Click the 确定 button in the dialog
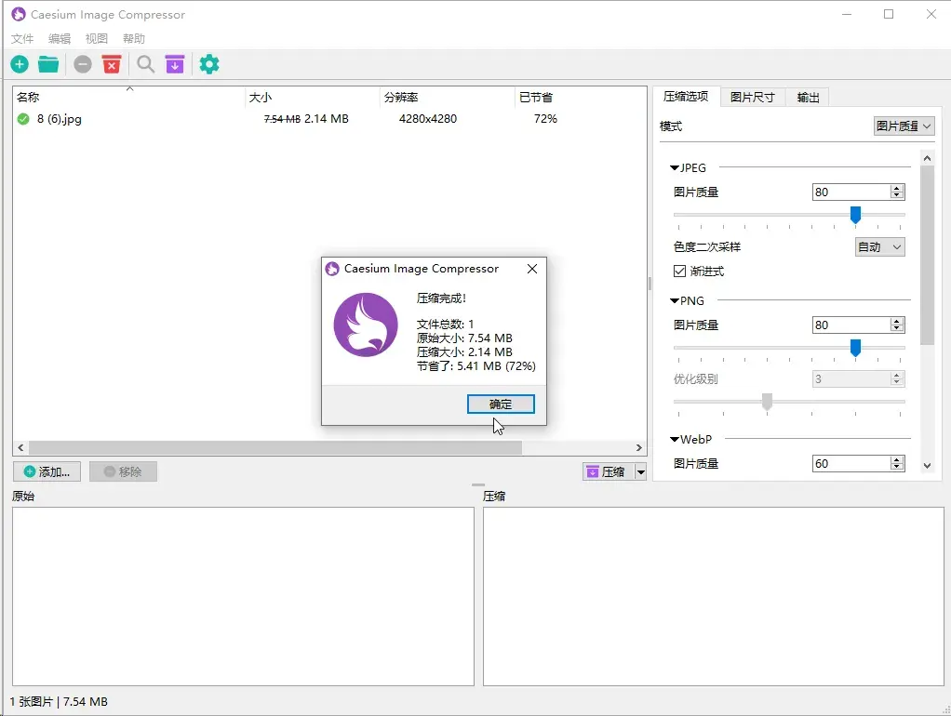 [500, 404]
